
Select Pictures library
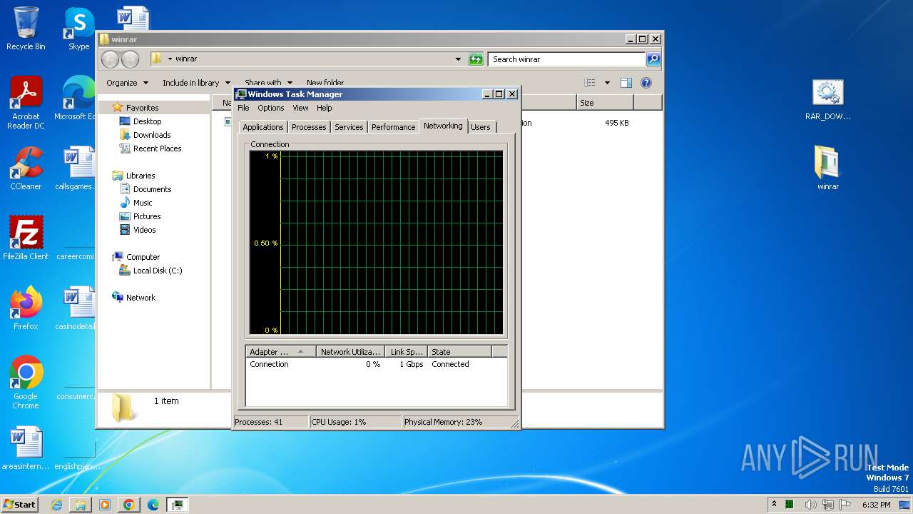pyautogui.click(x=146, y=216)
